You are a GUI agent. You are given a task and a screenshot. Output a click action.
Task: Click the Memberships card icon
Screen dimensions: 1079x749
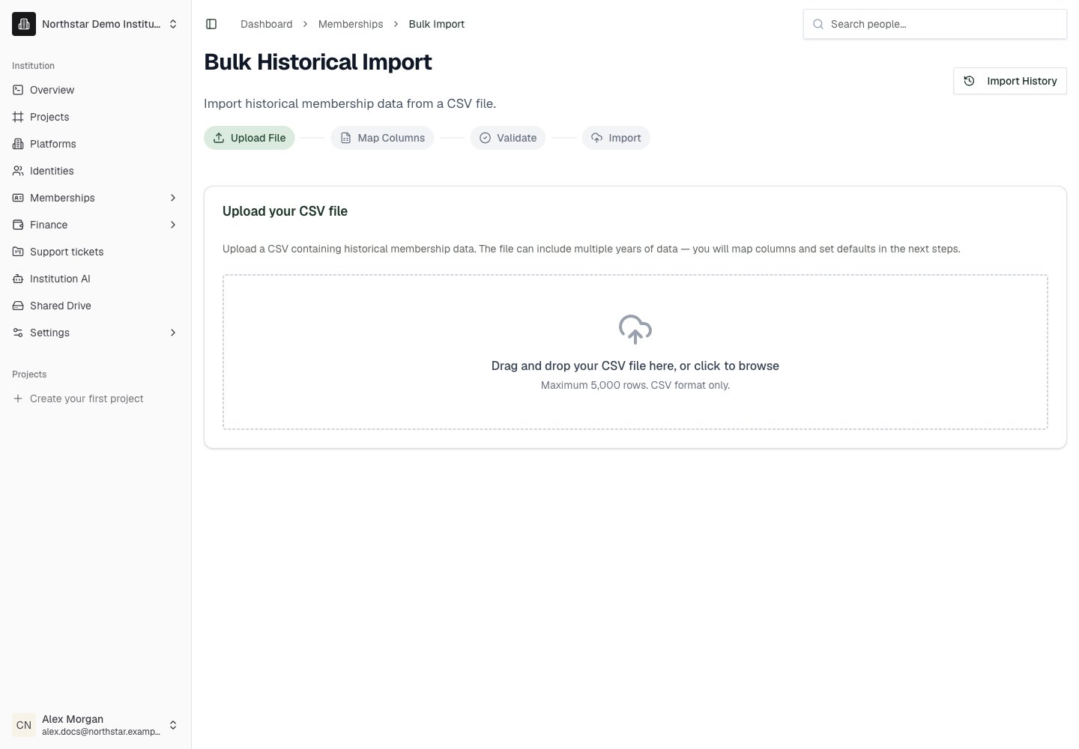point(18,198)
